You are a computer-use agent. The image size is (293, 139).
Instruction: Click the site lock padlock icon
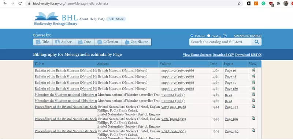click(x=29, y=4)
